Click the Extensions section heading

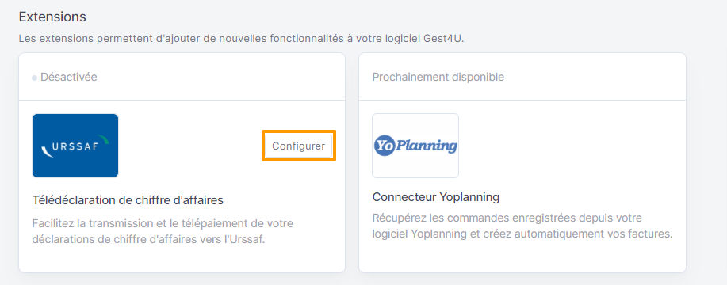[52, 17]
